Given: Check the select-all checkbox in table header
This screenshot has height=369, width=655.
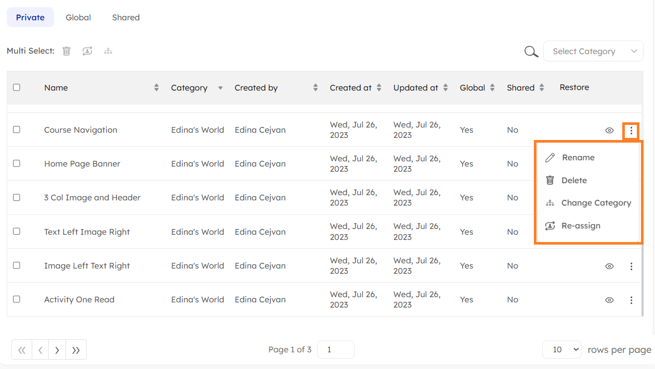Looking at the screenshot, I should [x=17, y=87].
